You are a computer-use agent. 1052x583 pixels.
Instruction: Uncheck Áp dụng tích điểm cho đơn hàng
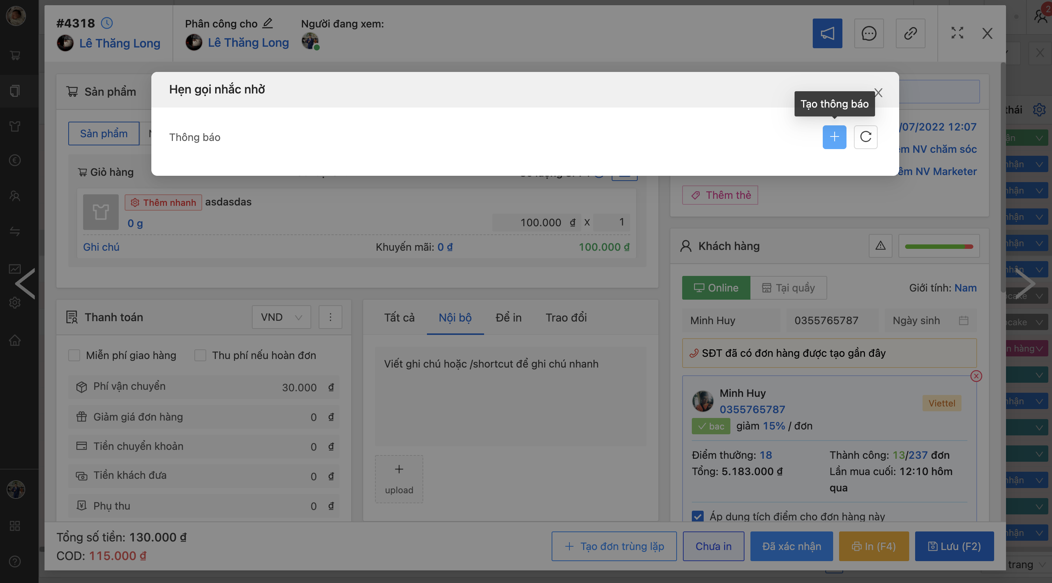pyautogui.click(x=697, y=517)
